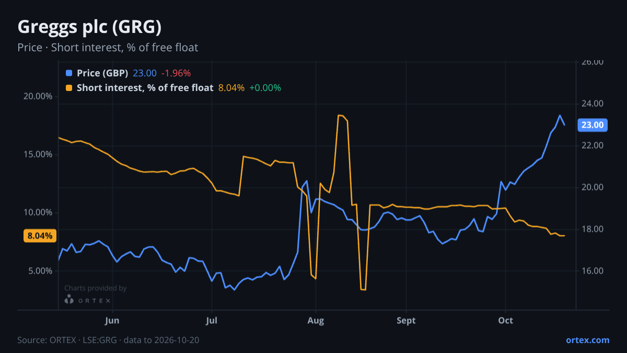Open the ortex.com link
The width and height of the screenshot is (627, 353).
click(x=588, y=340)
